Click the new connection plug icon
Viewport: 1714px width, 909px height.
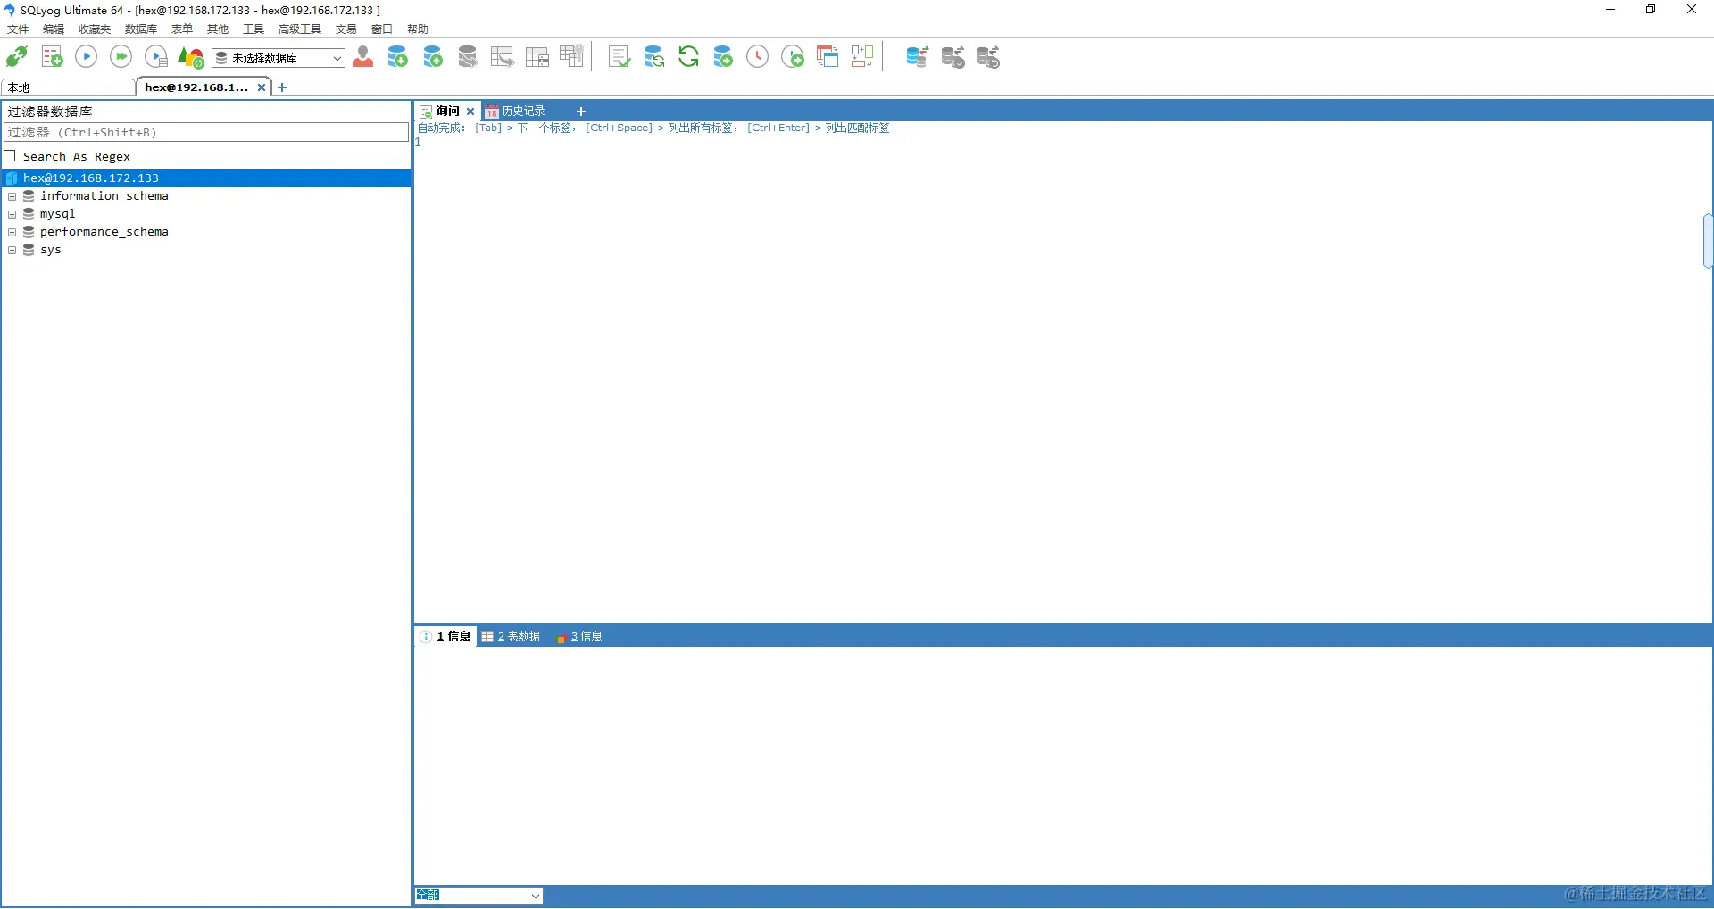17,57
